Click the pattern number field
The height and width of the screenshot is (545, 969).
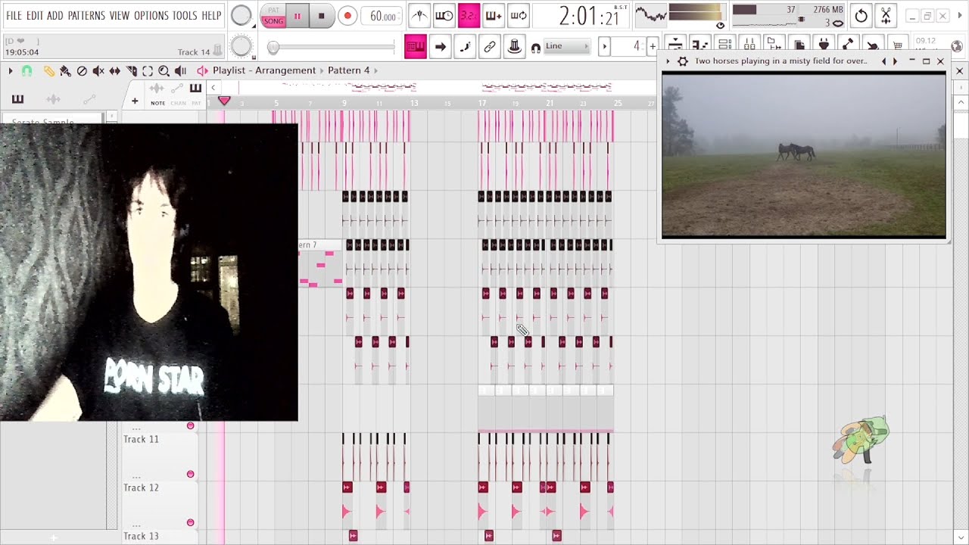tap(628, 47)
